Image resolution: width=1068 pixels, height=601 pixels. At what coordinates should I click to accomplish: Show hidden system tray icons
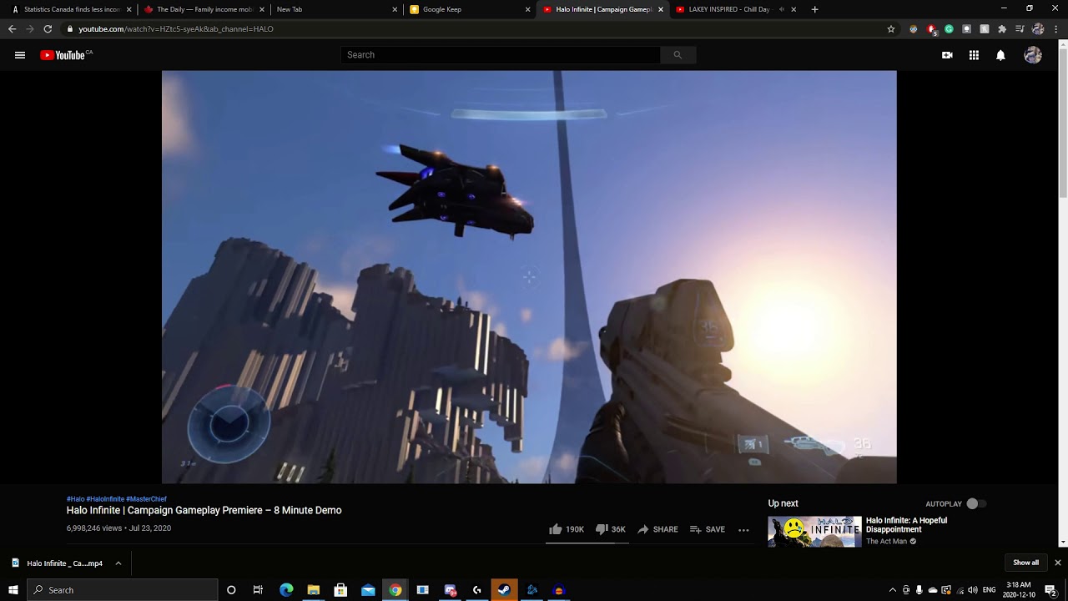pos(893,590)
